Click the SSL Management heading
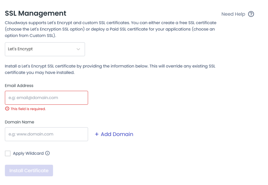The width and height of the screenshot is (268, 185). click(36, 13)
